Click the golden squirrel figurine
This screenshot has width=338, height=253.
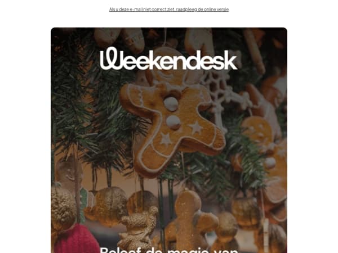pyautogui.click(x=139, y=229)
